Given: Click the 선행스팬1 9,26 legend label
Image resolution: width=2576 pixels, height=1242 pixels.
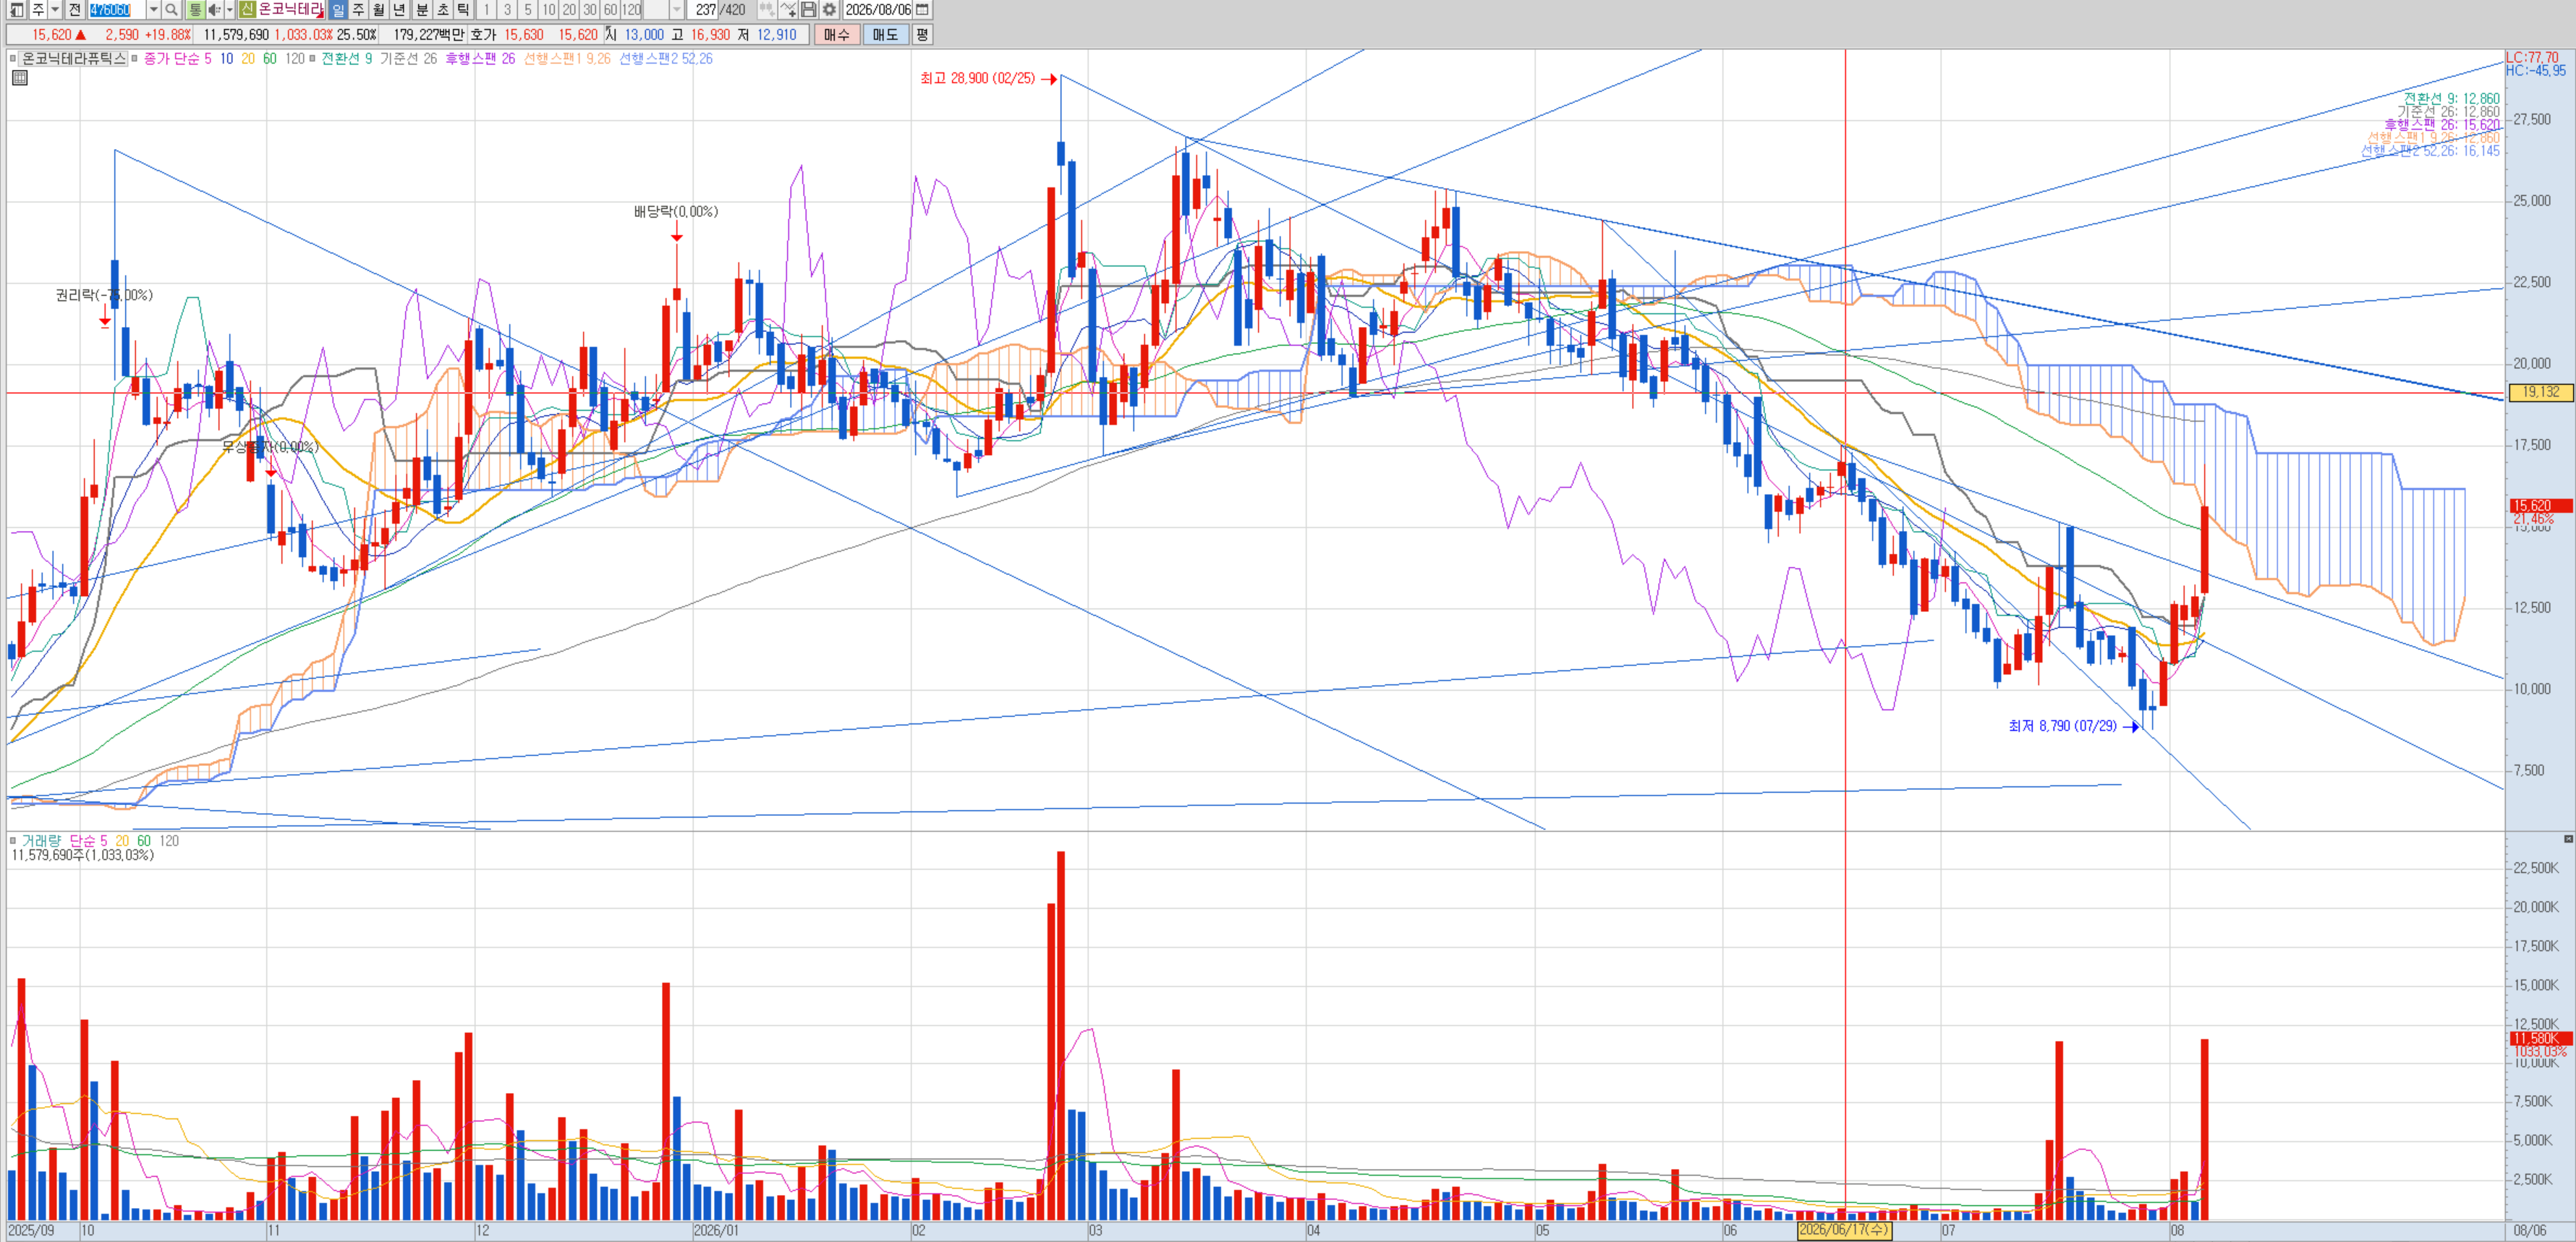Looking at the screenshot, I should (567, 59).
